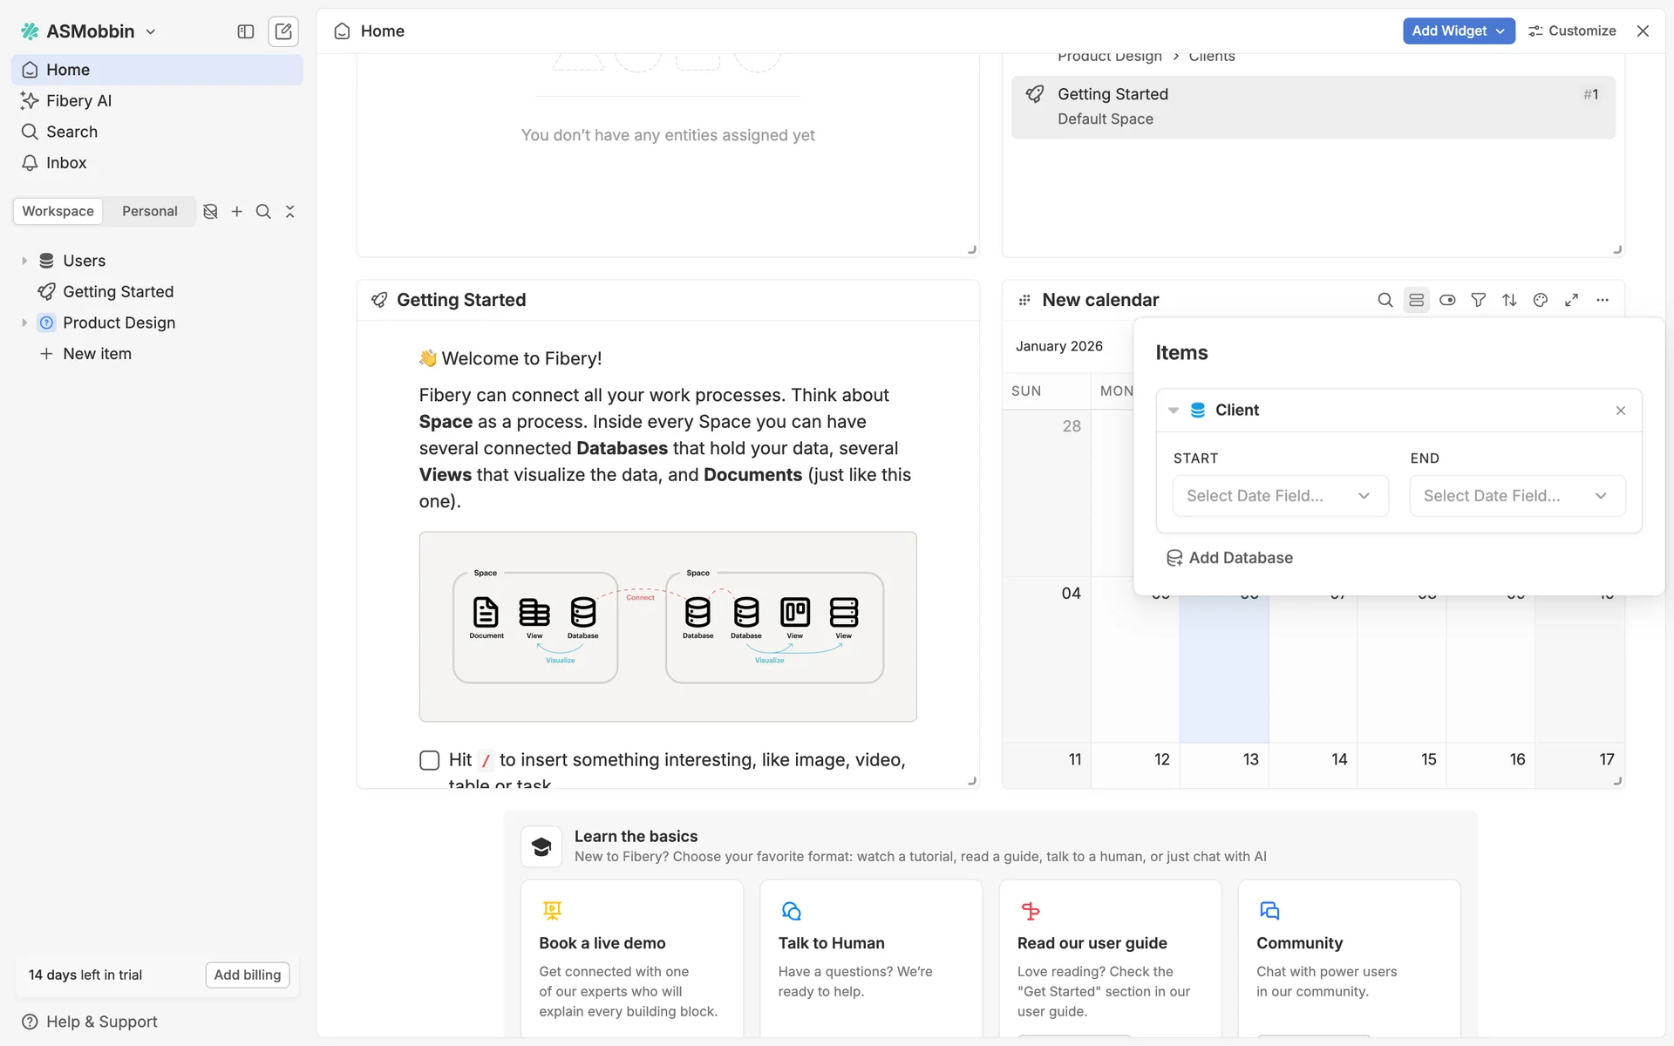
Task: Open the calendar color palette icon
Action: pyautogui.click(x=1541, y=300)
